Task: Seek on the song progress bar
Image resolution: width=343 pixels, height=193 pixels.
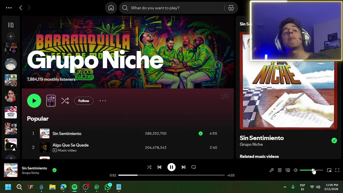Action: pyautogui.click(x=171, y=175)
